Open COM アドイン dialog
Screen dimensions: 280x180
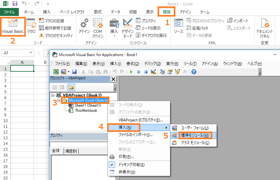(98, 28)
